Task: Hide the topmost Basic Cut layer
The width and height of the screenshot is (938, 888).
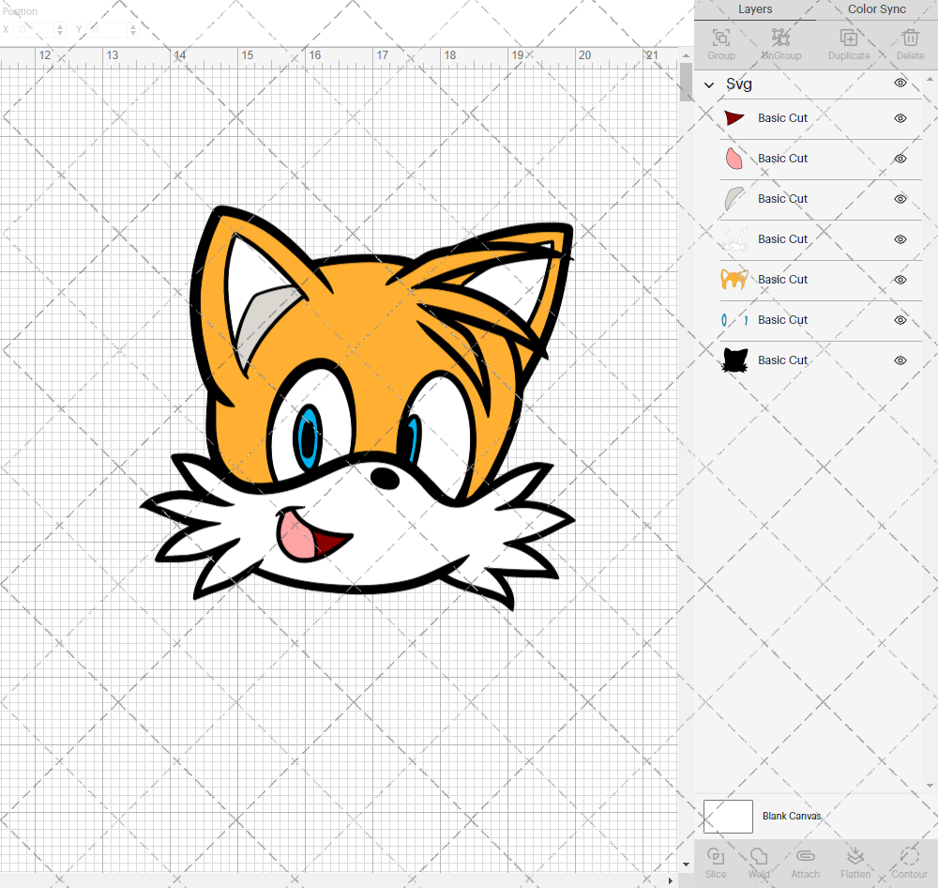Action: [900, 118]
